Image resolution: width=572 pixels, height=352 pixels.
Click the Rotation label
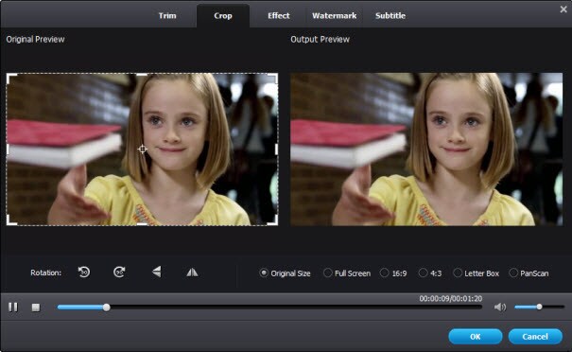click(46, 273)
